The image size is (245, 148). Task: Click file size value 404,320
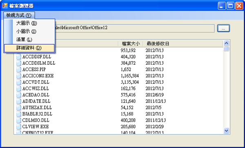pos(128,57)
